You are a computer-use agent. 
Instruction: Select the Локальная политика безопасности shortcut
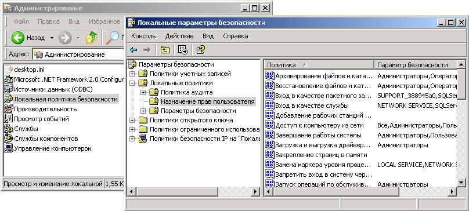click(x=62, y=99)
